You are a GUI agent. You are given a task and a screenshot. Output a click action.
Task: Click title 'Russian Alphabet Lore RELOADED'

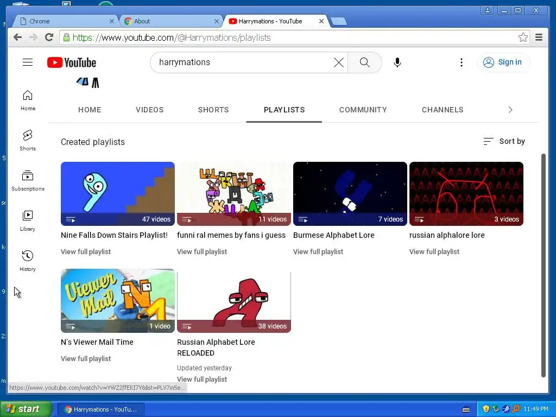click(216, 347)
